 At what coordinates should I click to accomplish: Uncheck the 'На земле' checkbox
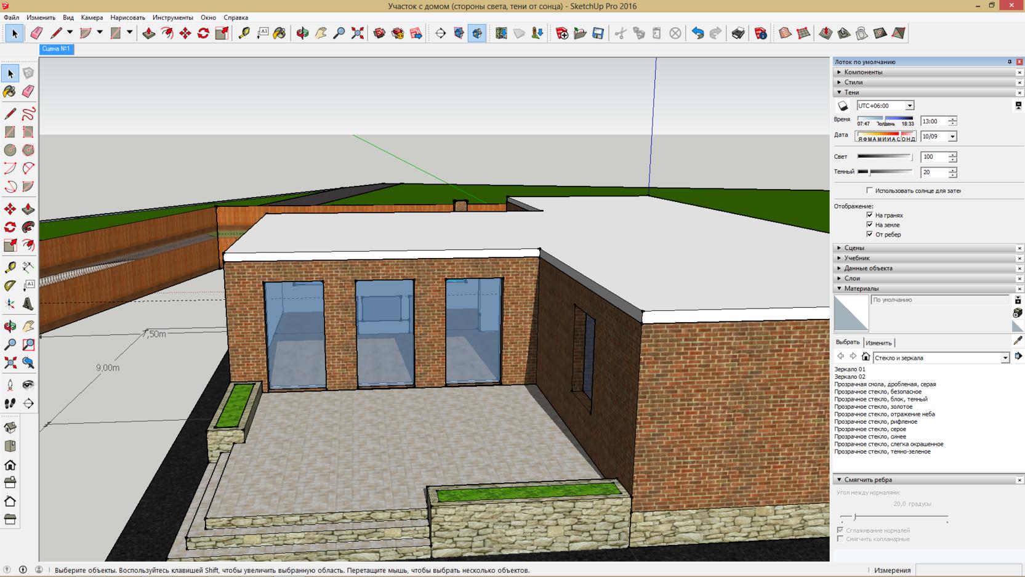point(869,225)
